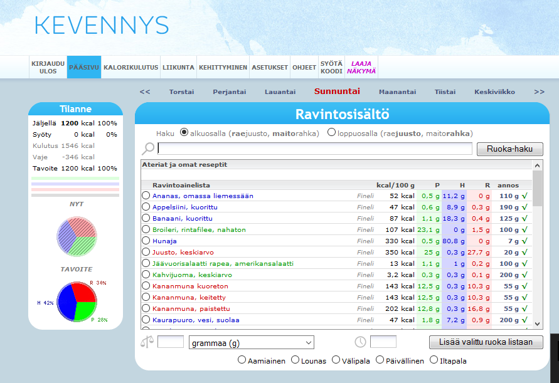
Task: Open Asetukset menu tab
Action: coord(270,67)
